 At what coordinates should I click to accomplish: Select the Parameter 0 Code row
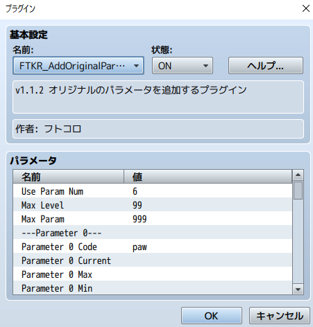pos(153,247)
